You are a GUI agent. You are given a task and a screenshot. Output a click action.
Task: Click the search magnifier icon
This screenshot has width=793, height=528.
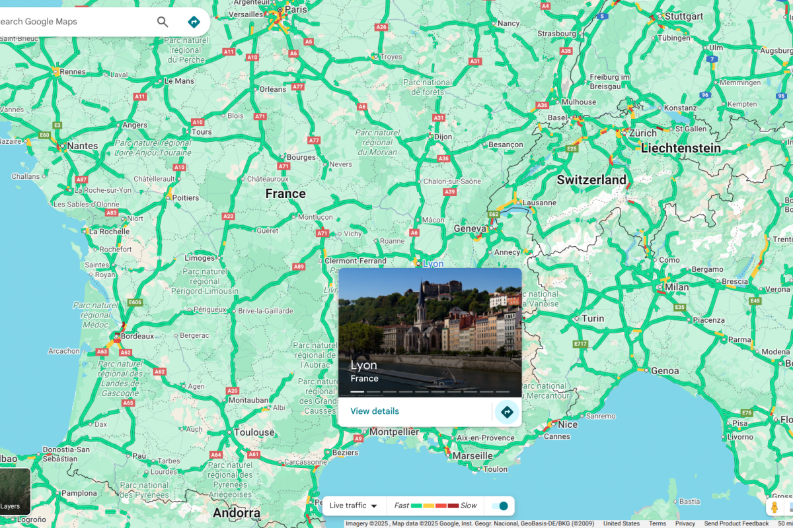(x=163, y=22)
